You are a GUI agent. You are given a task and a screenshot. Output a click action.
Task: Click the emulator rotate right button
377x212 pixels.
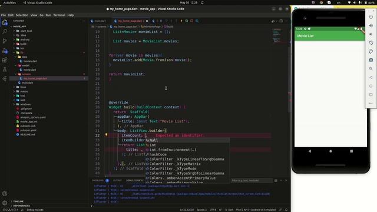(x=371, y=51)
